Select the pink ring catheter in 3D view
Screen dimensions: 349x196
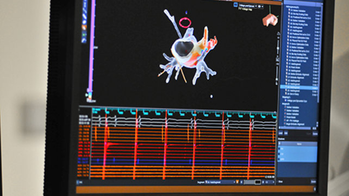(185, 22)
